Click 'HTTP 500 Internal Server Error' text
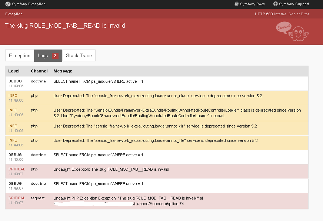 (282, 14)
